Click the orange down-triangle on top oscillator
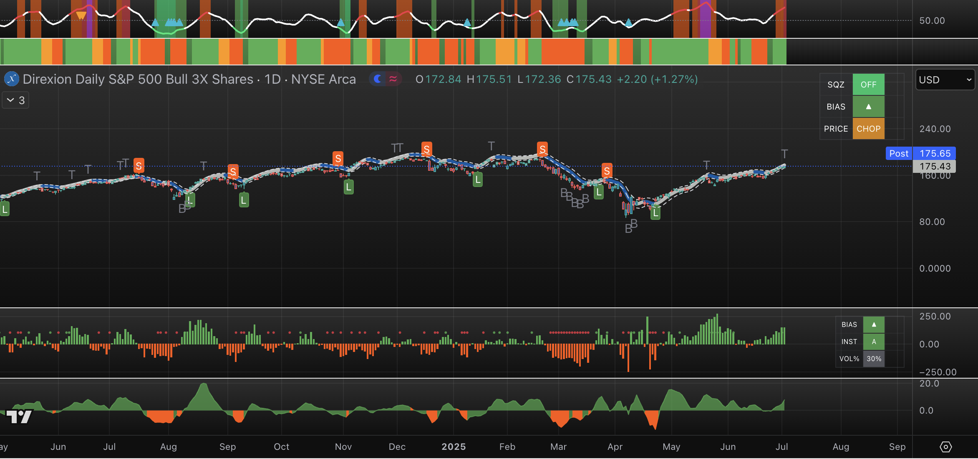The image size is (978, 459). 81,16
